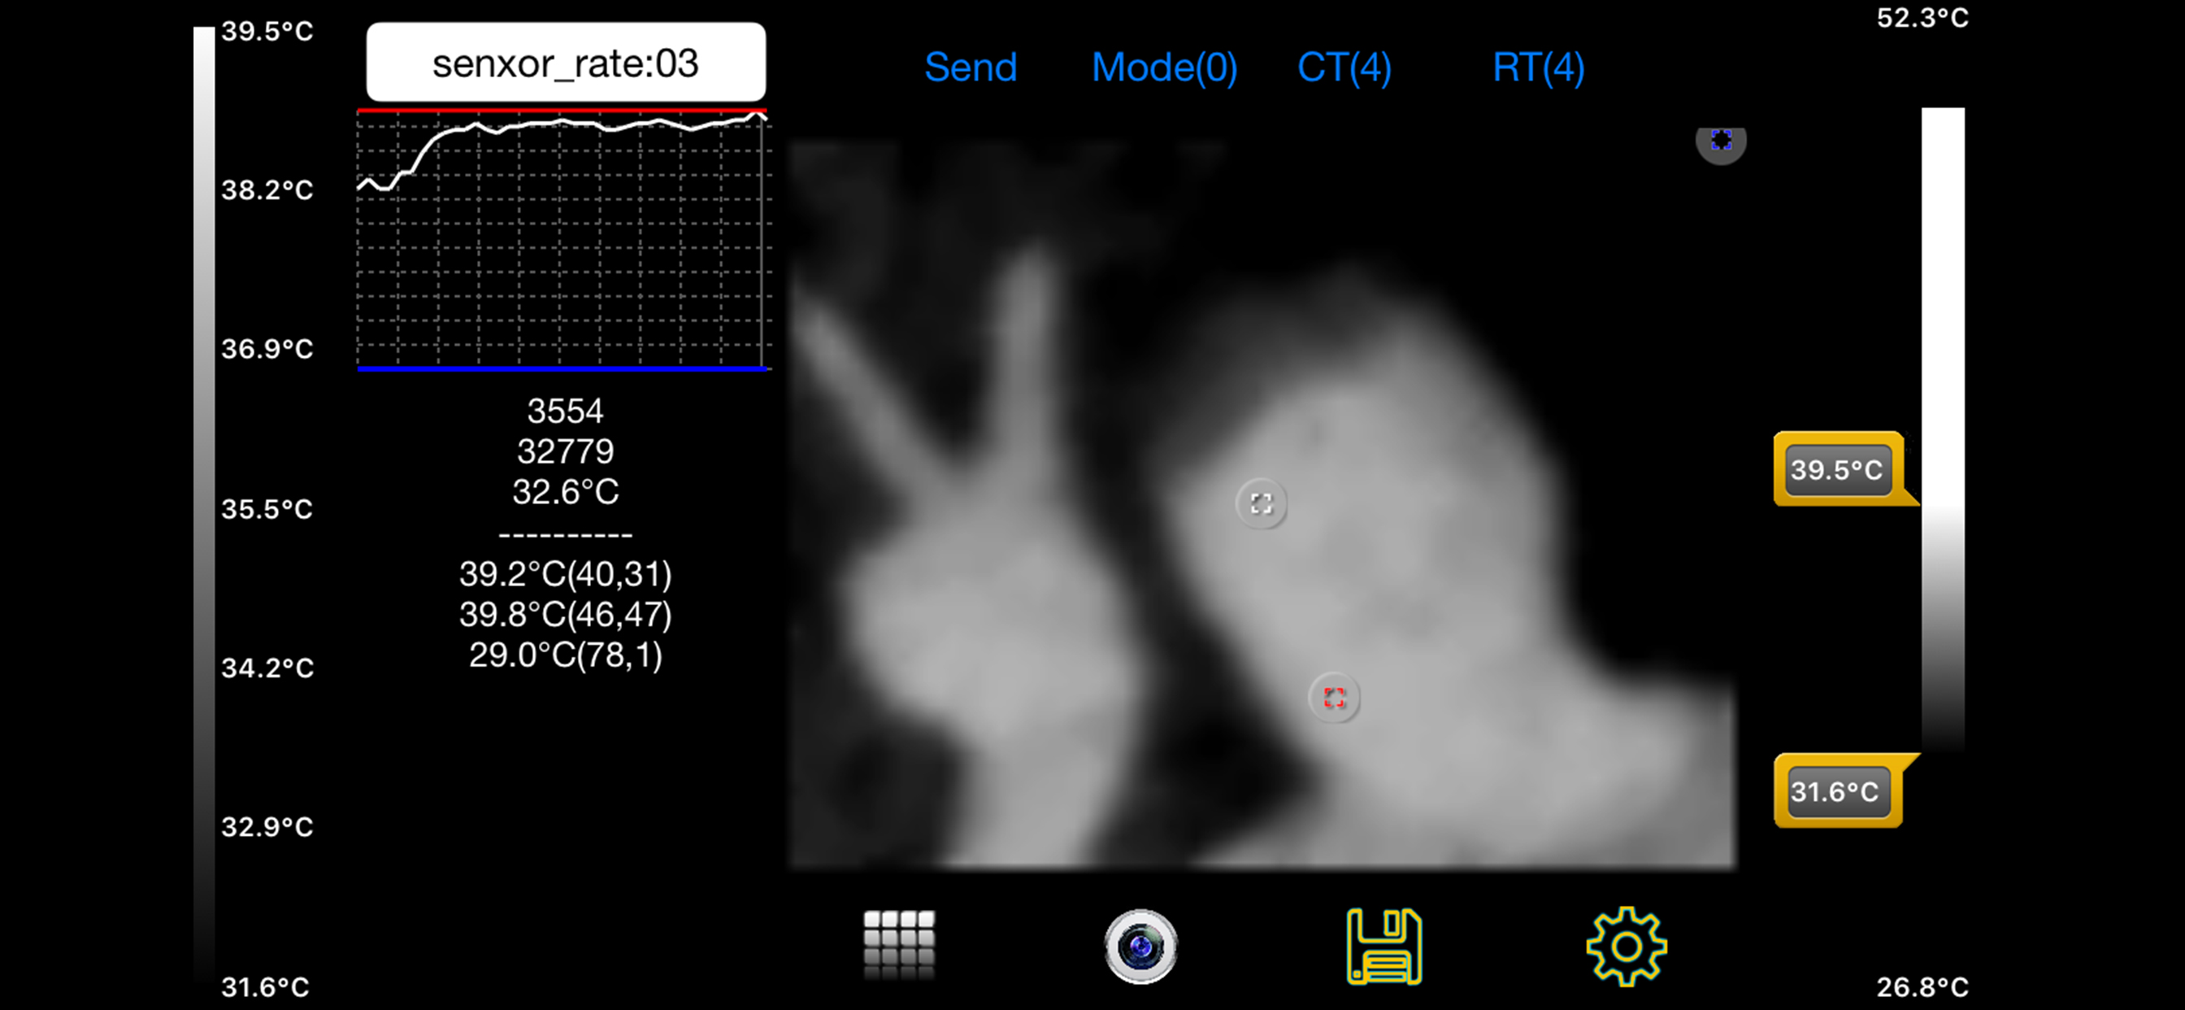This screenshot has height=1010, width=2185.
Task: Click the senxor_rate:03 field
Action: 566,63
